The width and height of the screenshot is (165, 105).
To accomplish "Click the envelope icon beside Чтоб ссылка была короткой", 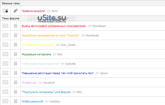I will pyautogui.click(x=5, y=63).
